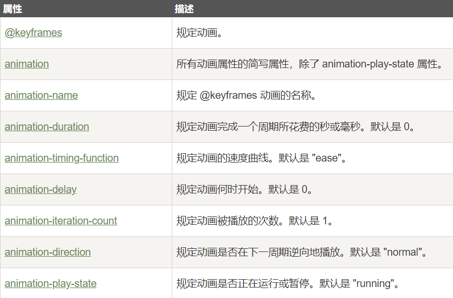Viewport: 453px width, 298px height.
Task: Open the animation-delay link
Action: click(40, 190)
